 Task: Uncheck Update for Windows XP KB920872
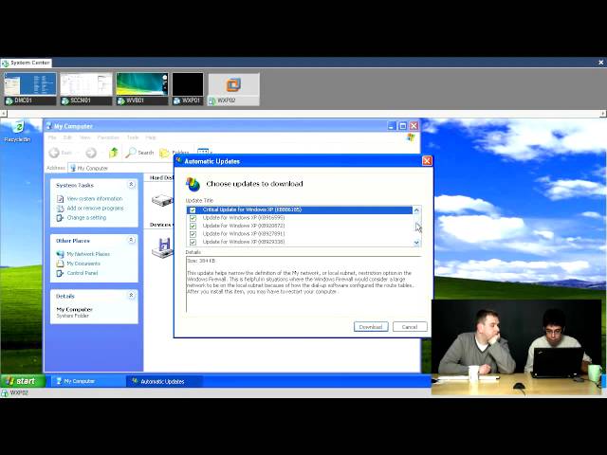coord(193,226)
